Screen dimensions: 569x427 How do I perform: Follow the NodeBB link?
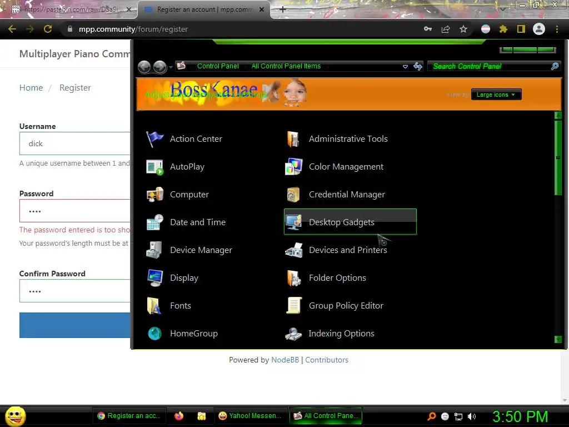click(x=285, y=360)
